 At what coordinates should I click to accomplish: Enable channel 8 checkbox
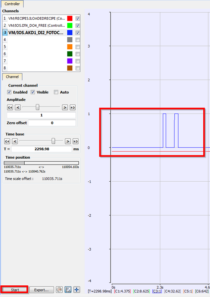coord(77,68)
